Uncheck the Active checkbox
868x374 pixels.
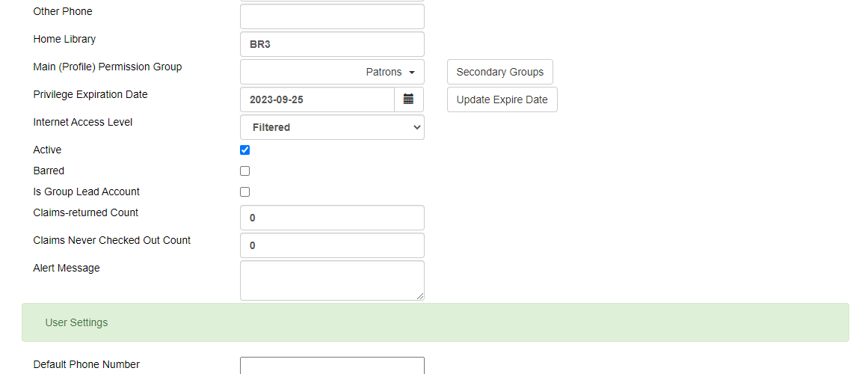pyautogui.click(x=244, y=150)
